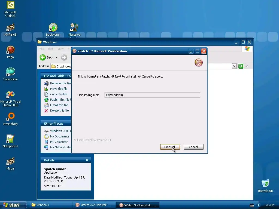This screenshot has width=279, height=209.
Task: Minimize the VPatch Uninstall dialog
Action: click(x=190, y=51)
